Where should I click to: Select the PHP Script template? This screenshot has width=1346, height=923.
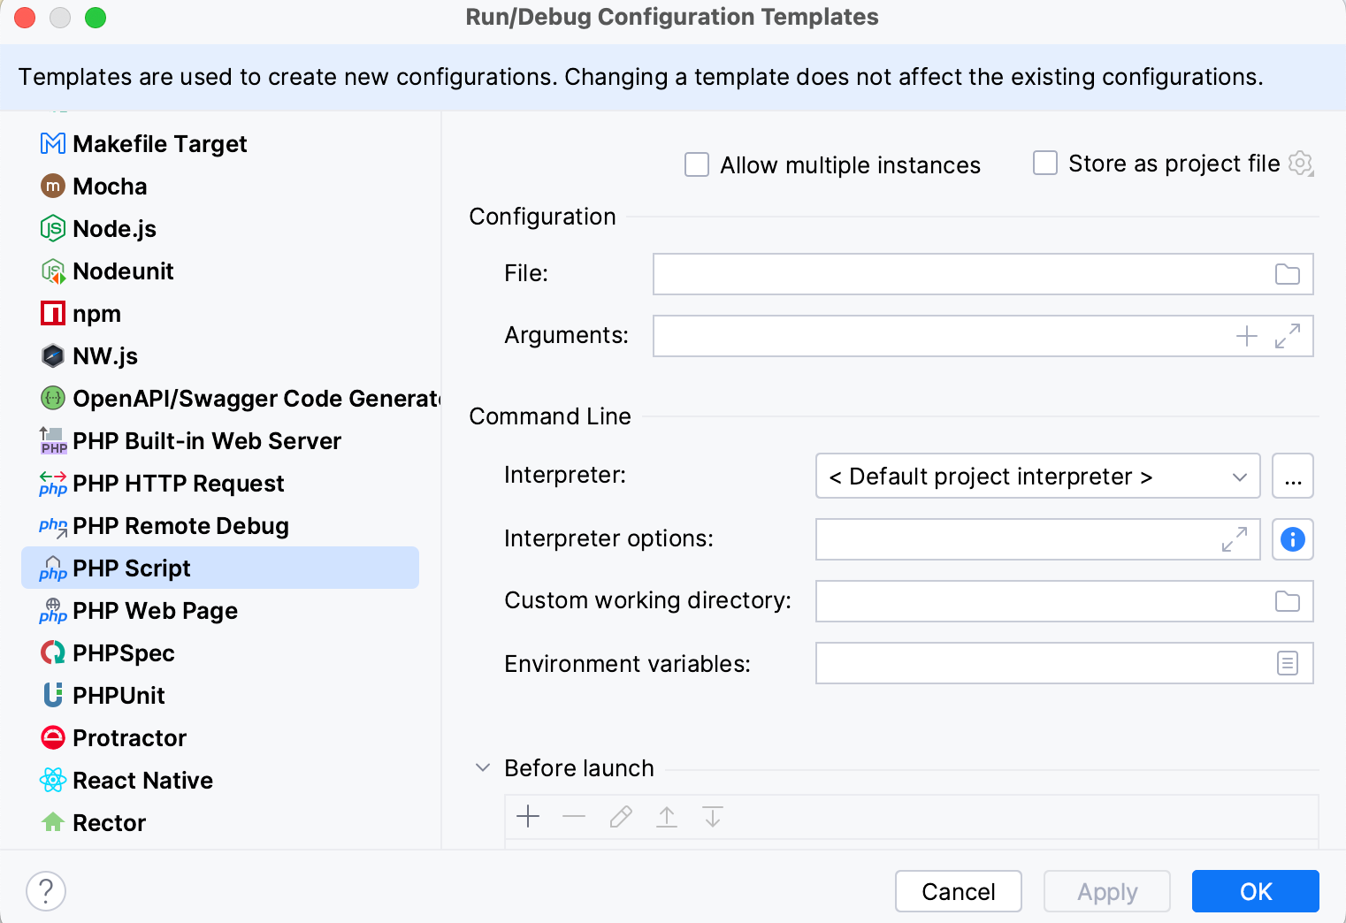pyautogui.click(x=220, y=568)
